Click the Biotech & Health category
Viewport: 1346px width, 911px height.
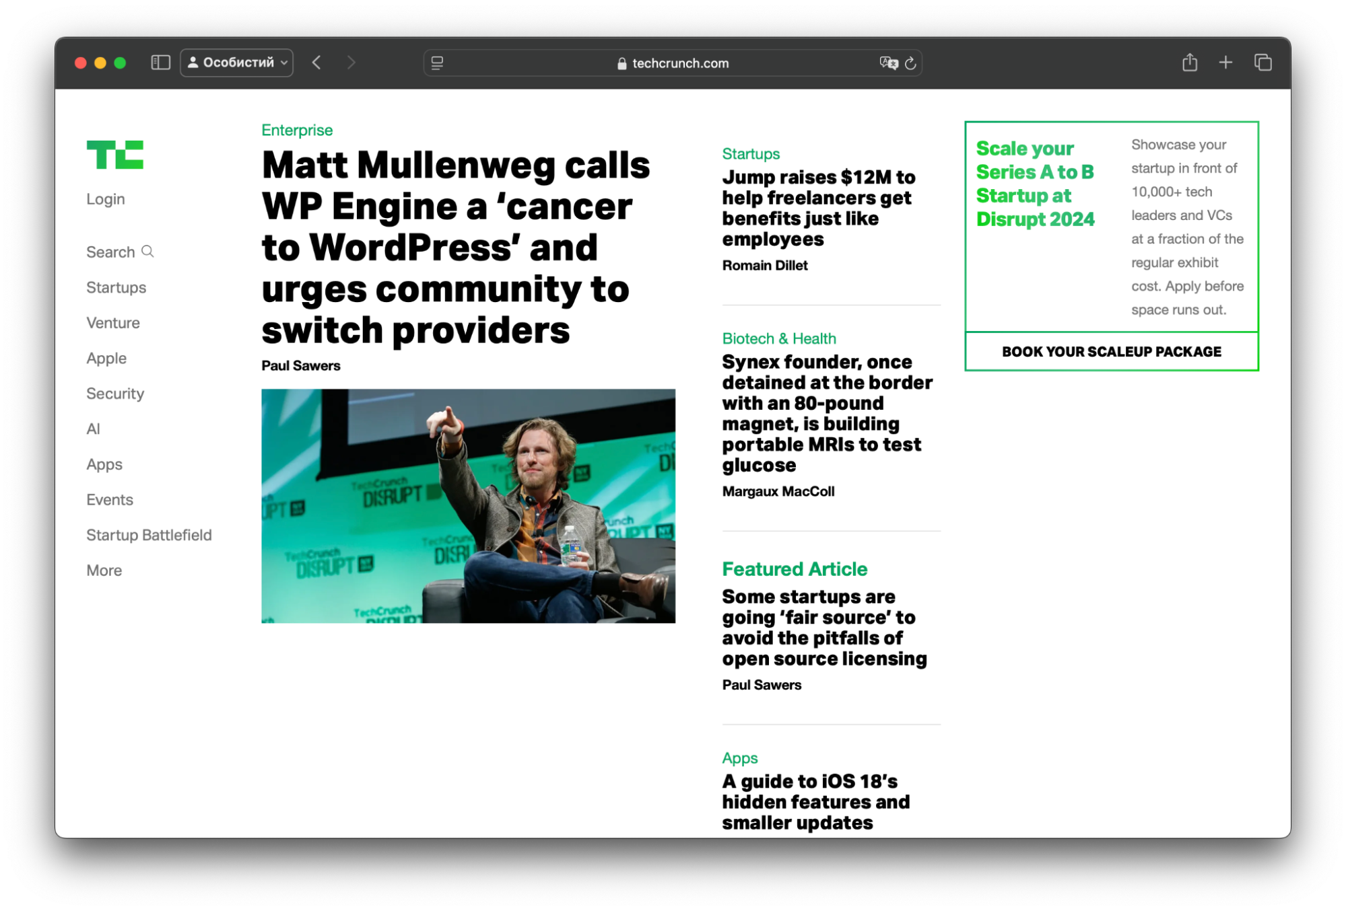point(779,338)
